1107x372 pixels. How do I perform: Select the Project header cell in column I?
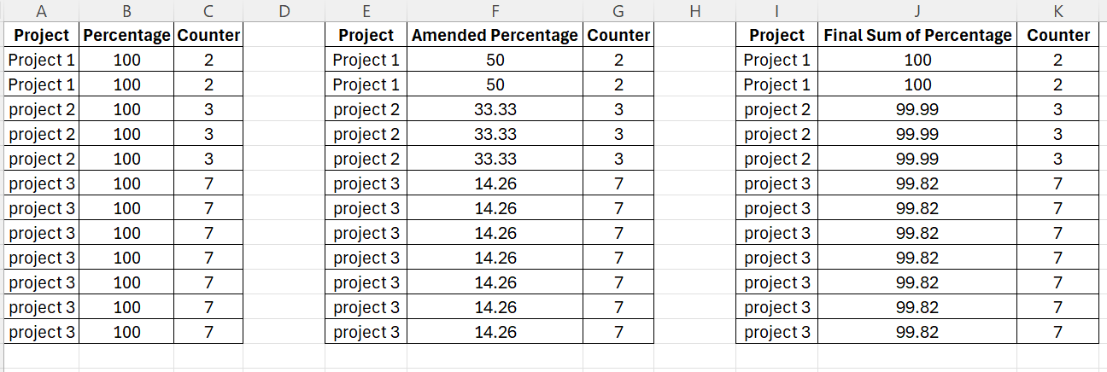click(x=776, y=36)
